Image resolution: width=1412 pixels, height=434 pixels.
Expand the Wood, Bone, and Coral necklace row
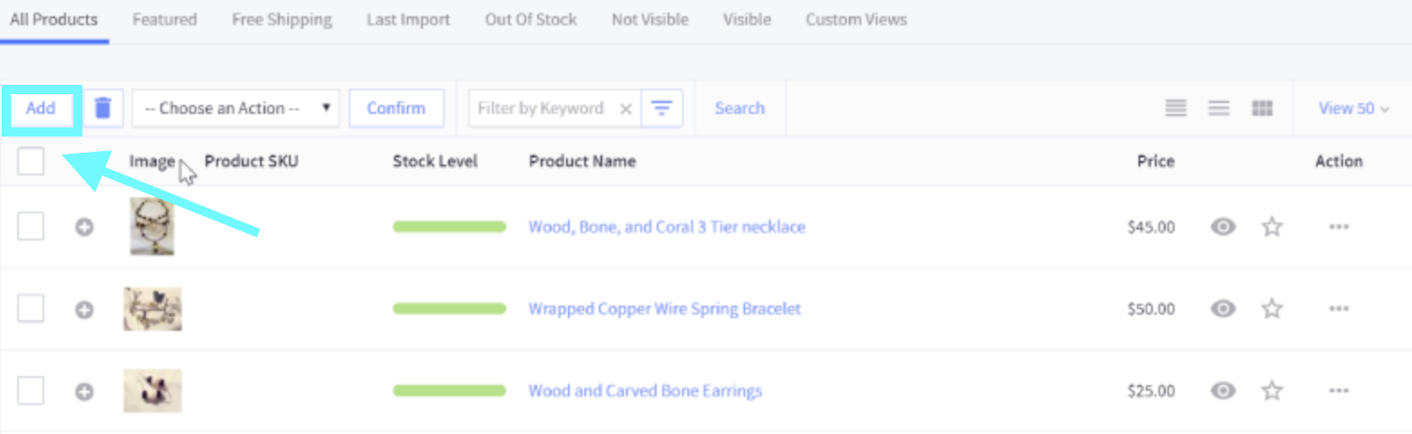(84, 228)
